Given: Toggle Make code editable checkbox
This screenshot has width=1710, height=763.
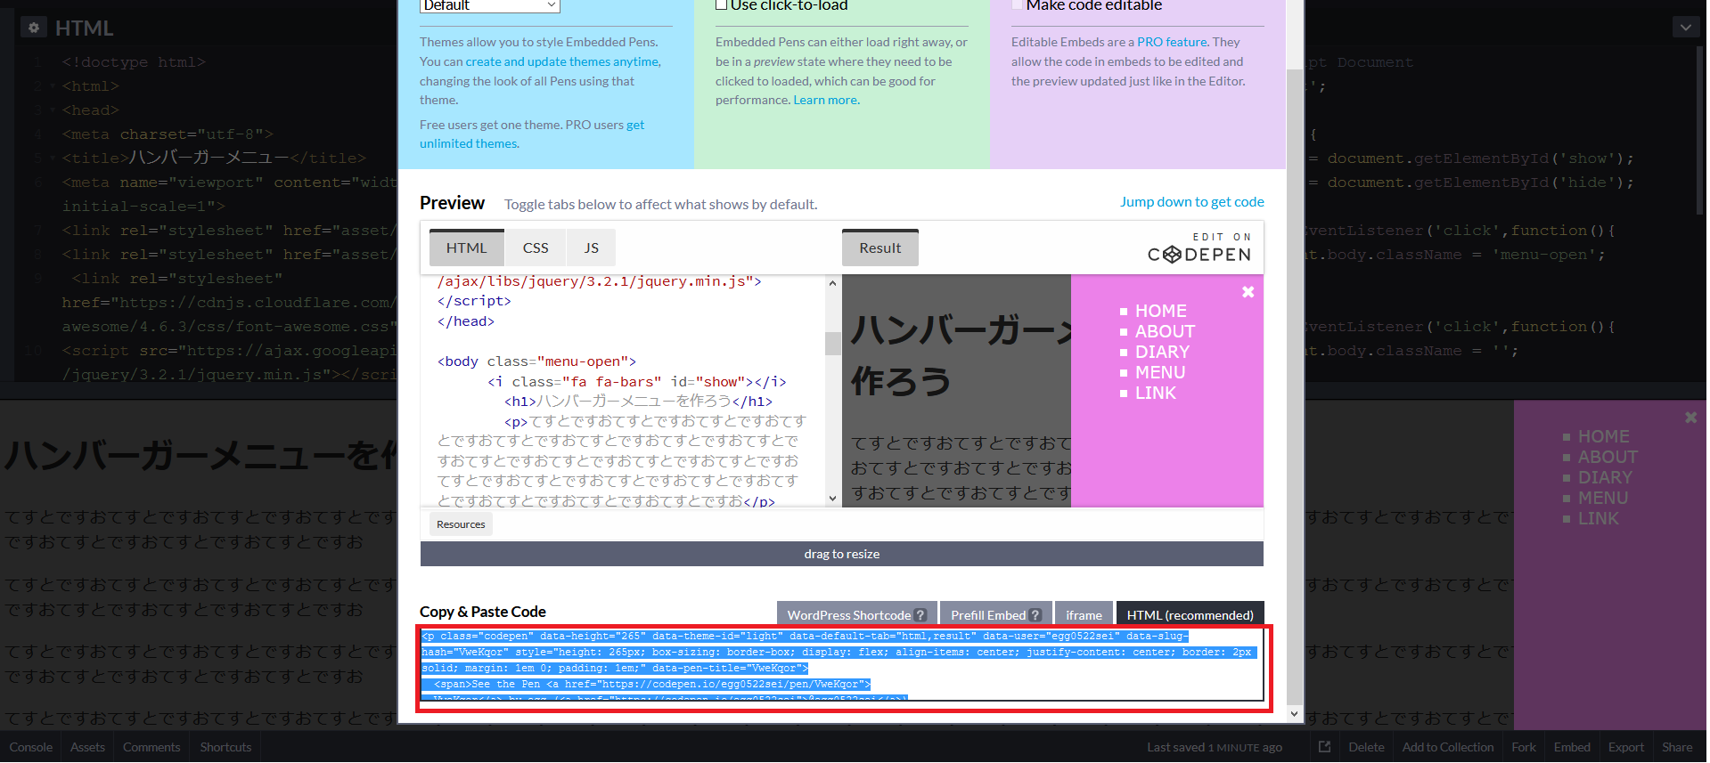Looking at the screenshot, I should point(1017,5).
